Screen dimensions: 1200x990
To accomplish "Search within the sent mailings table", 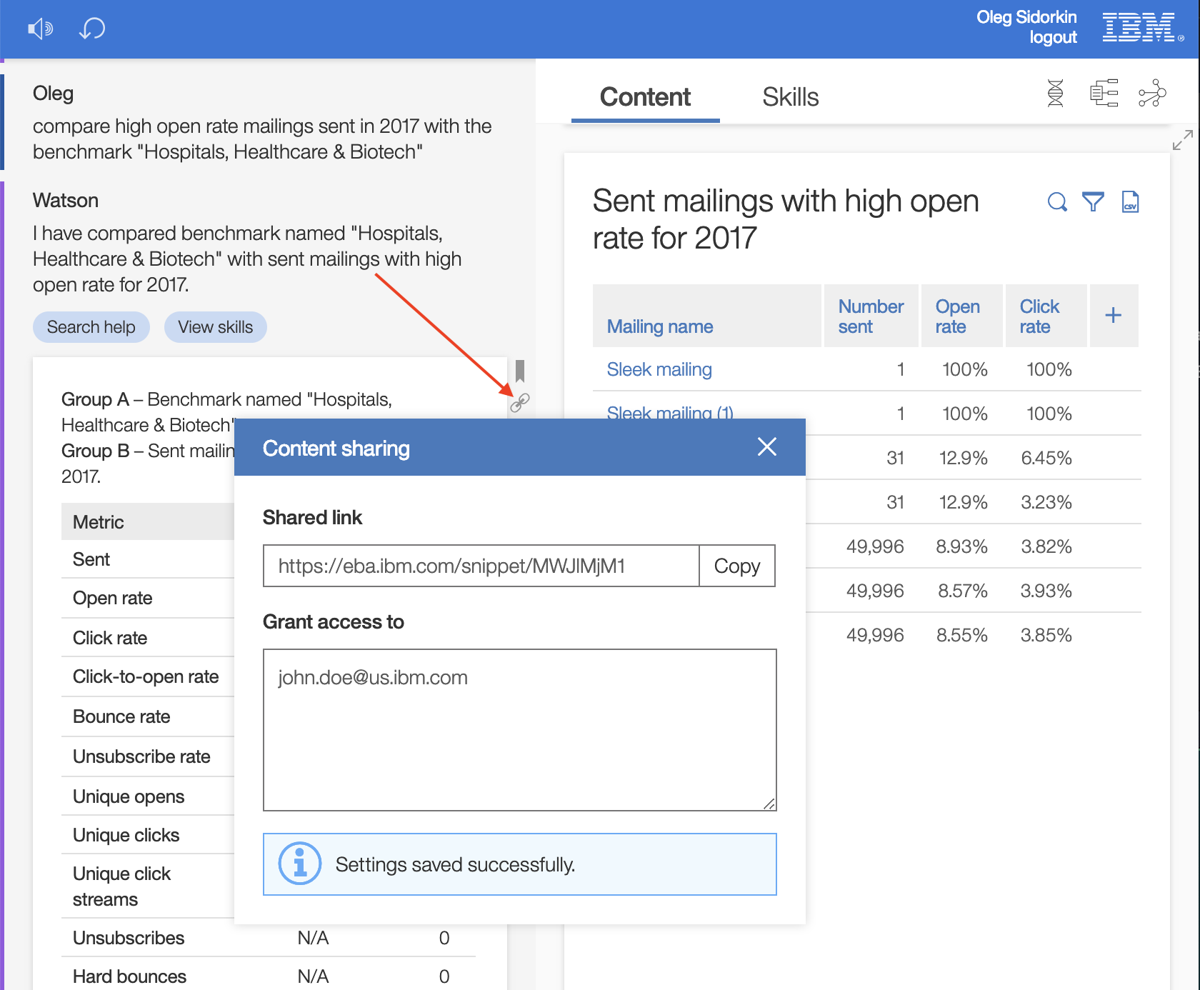I will [1057, 202].
